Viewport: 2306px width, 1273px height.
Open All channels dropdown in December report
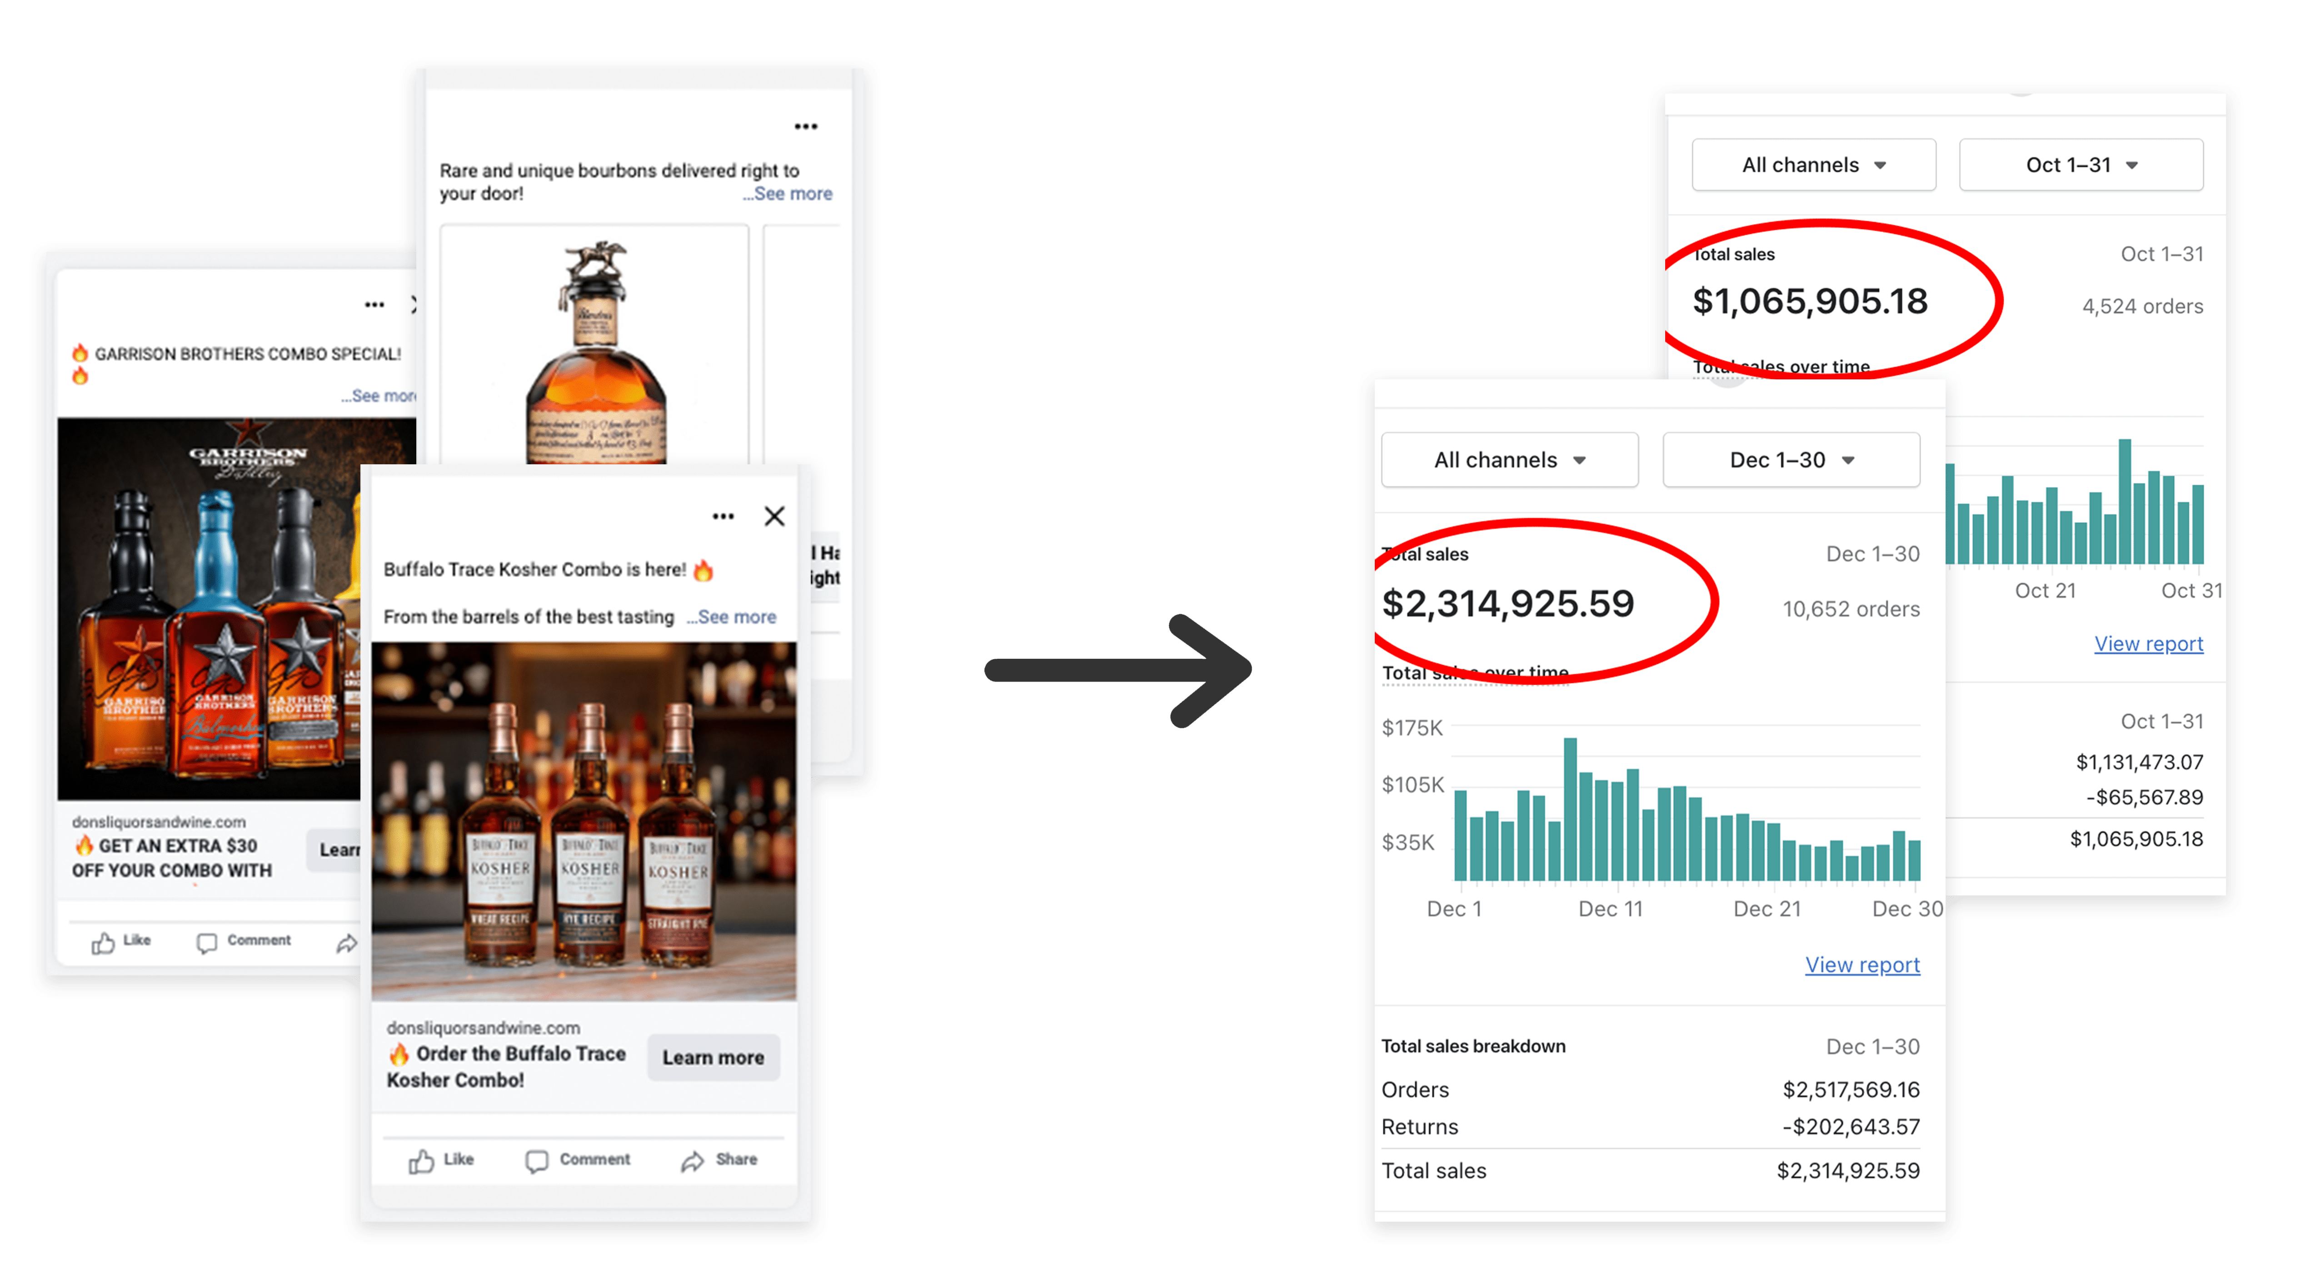click(1509, 460)
